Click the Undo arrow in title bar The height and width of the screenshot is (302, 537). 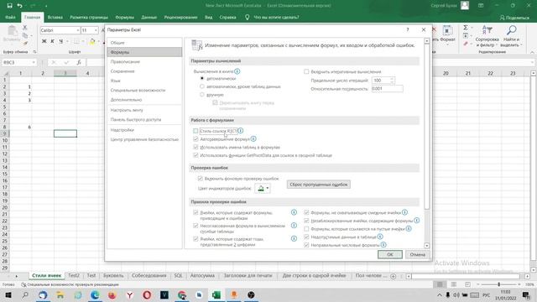(20, 6)
